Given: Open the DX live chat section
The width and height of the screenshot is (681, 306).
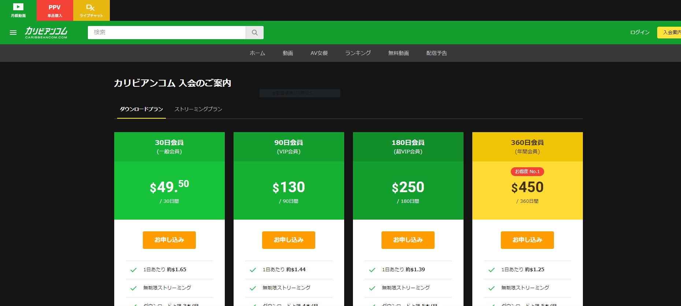Looking at the screenshot, I should pos(92,10).
